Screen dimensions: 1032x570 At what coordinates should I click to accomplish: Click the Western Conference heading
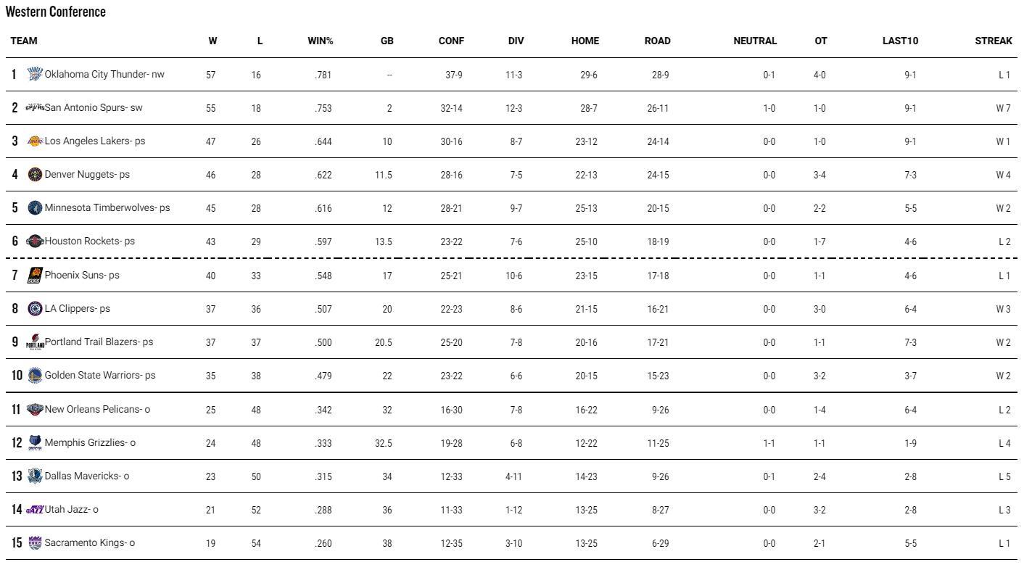tap(56, 12)
